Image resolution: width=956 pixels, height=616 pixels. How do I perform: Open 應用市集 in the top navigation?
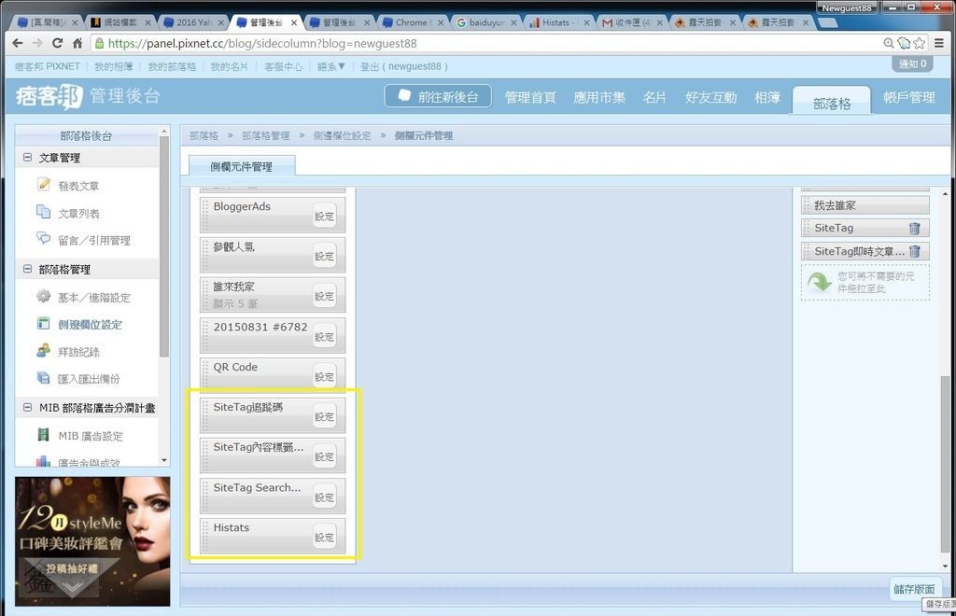pos(599,97)
